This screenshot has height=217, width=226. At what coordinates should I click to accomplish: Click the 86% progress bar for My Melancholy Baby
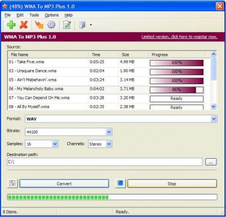(176, 90)
